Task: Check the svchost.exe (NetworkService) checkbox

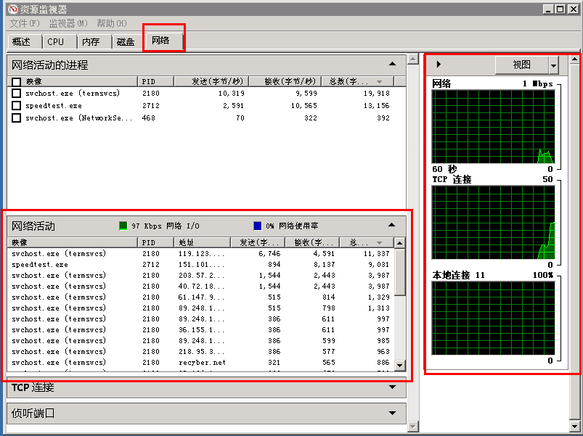Action: (16, 118)
